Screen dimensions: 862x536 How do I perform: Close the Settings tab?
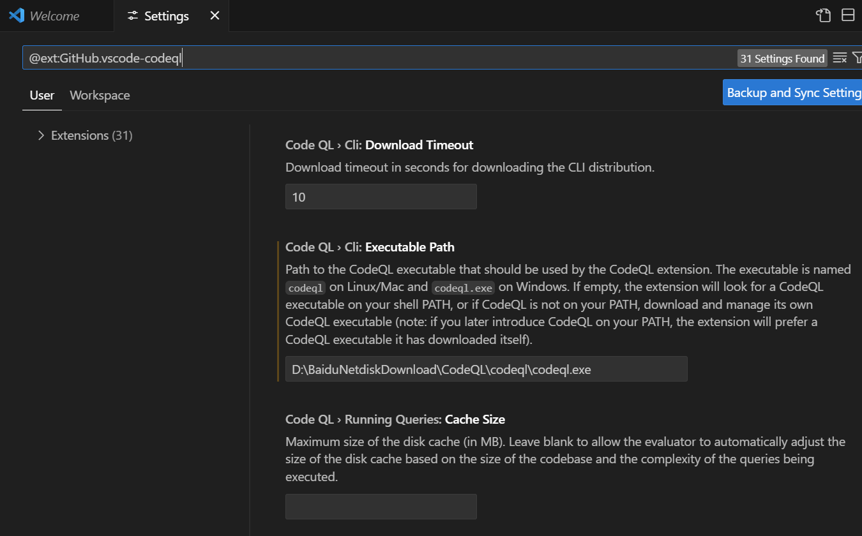(x=215, y=15)
